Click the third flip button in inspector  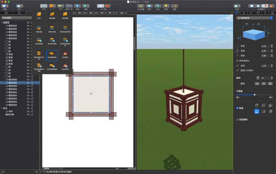(x=270, y=84)
